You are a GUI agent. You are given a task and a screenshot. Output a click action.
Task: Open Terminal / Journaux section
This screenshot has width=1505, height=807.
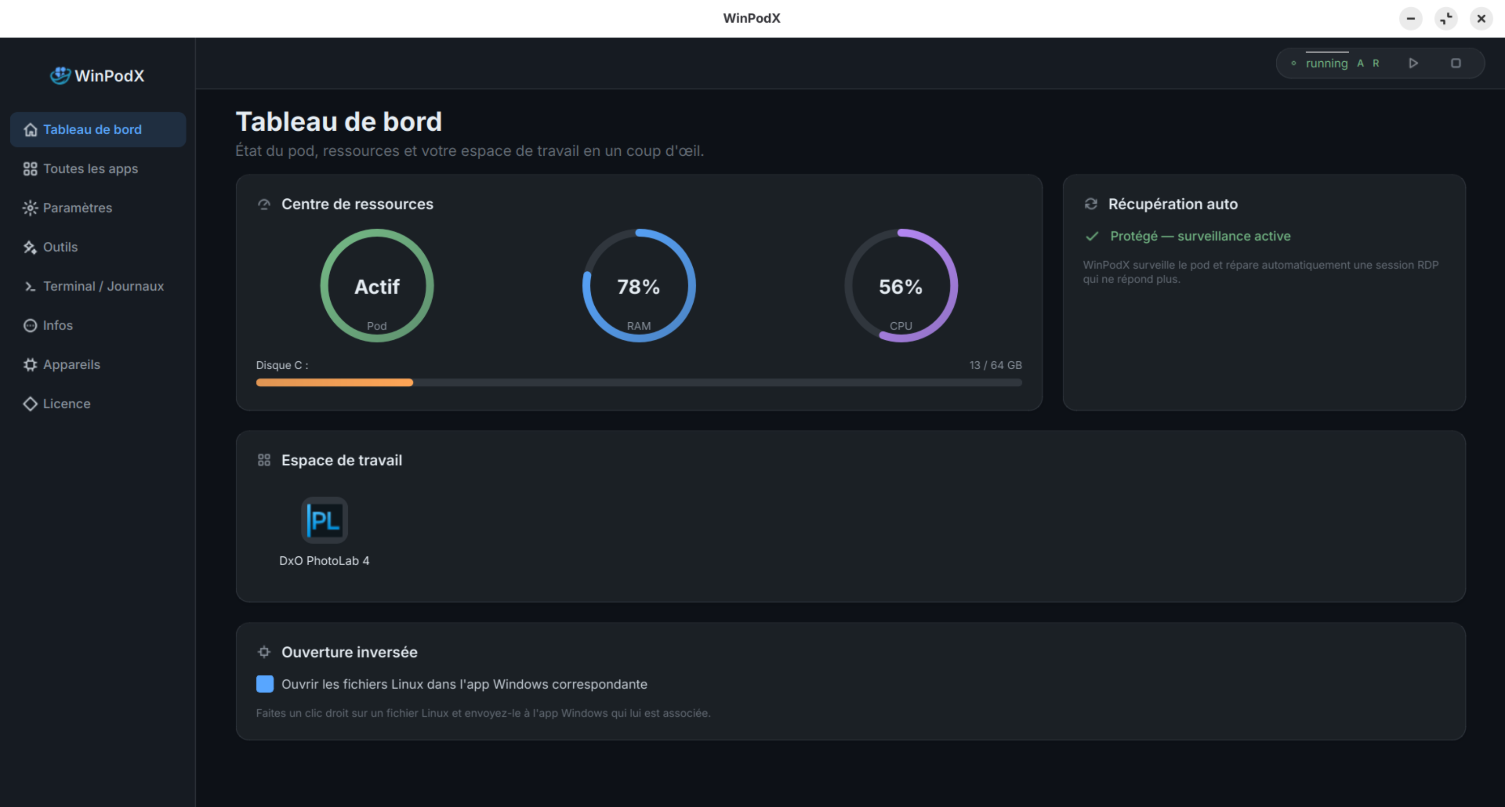point(98,286)
